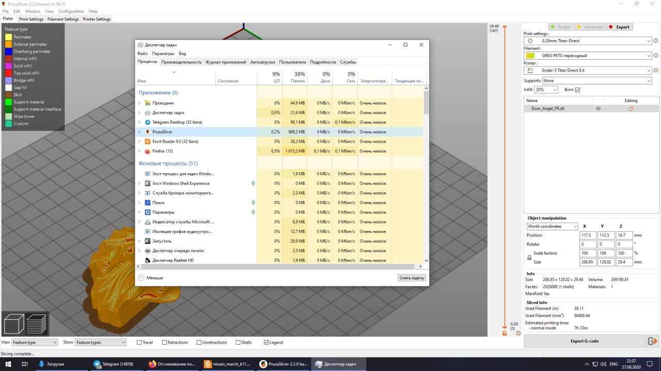This screenshot has width=661, height=371.
Task: Toggle the Brim checkbox
Action: (x=577, y=90)
